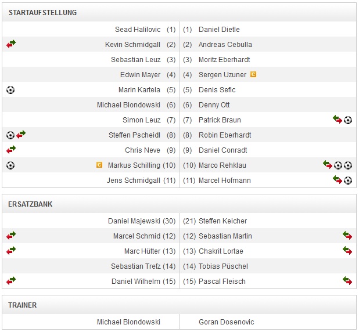This screenshot has width=359, height=332.
Task: Click the goal ball icon in Patrick Braun's row
Action: pyautogui.click(x=348, y=120)
